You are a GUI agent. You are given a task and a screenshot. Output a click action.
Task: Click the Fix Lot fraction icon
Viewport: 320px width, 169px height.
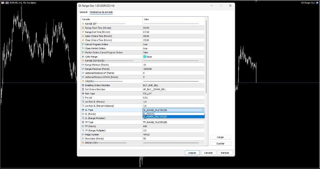(83, 97)
